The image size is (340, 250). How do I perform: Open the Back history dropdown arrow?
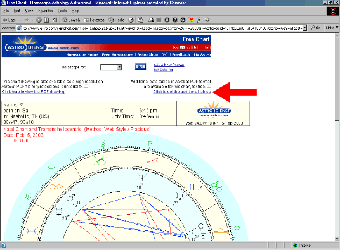pos(20,20)
